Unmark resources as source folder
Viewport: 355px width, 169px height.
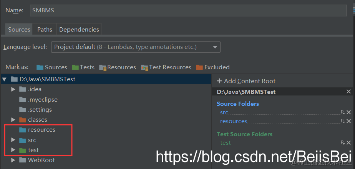(x=349, y=121)
